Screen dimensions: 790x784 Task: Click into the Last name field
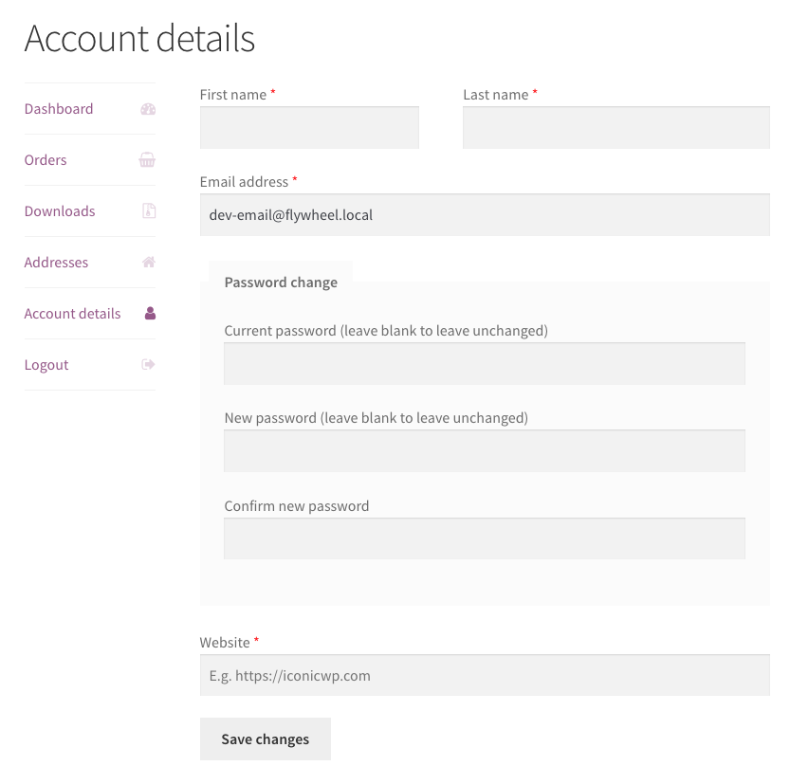(615, 128)
